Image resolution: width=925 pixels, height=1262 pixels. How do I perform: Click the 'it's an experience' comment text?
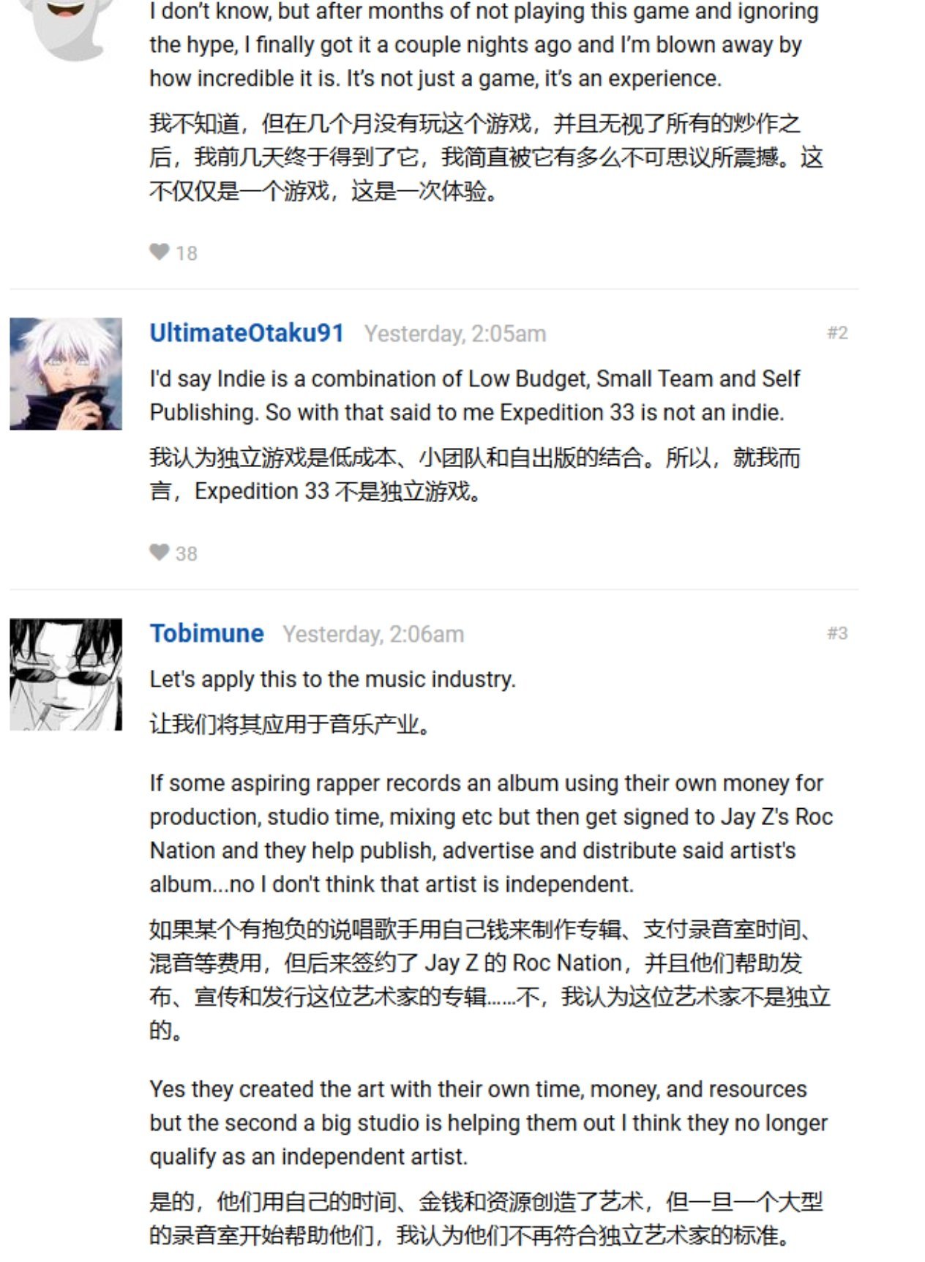pyautogui.click(x=484, y=45)
